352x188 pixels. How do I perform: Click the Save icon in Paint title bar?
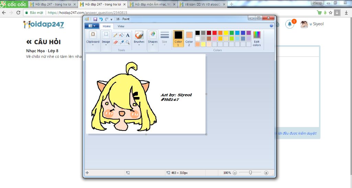point(95,19)
